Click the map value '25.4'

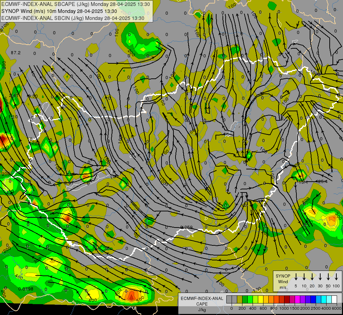coord(323,181)
